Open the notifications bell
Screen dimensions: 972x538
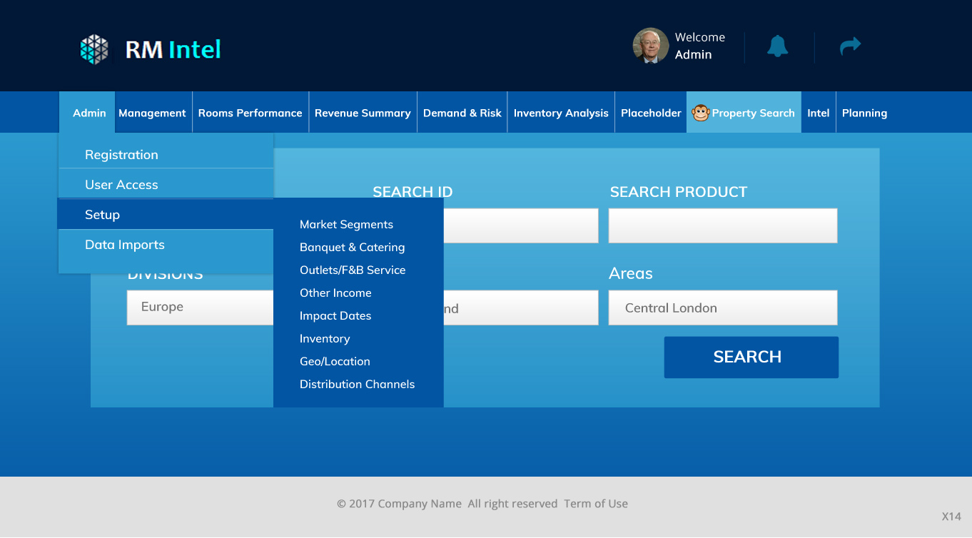click(x=778, y=46)
